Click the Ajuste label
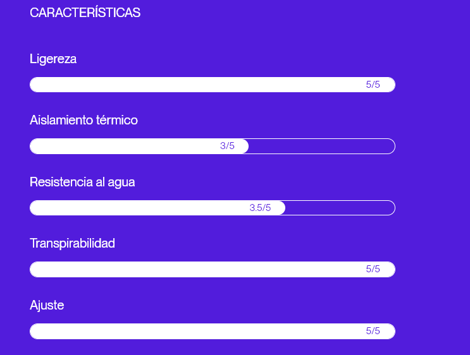Viewport: 470px width, 355px height. pos(47,305)
